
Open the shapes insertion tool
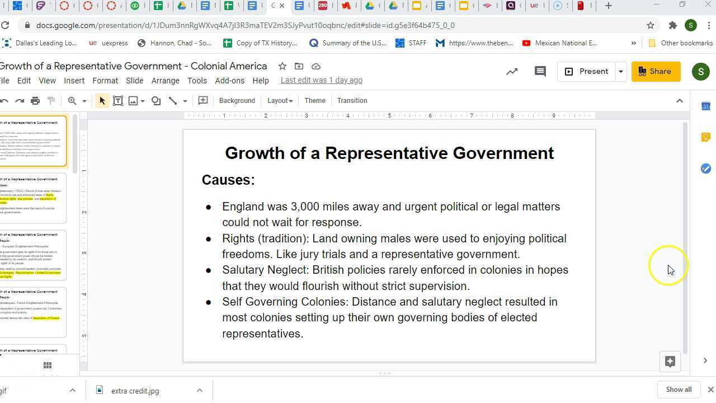point(156,101)
